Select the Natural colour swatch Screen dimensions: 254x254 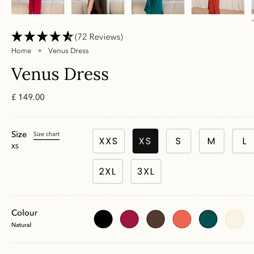click(x=234, y=219)
